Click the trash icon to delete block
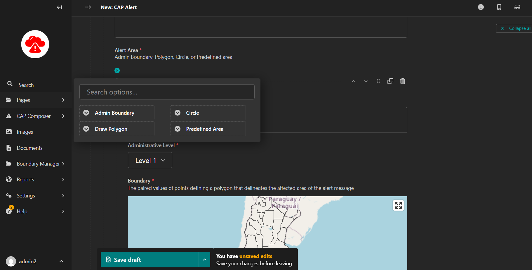 402,81
